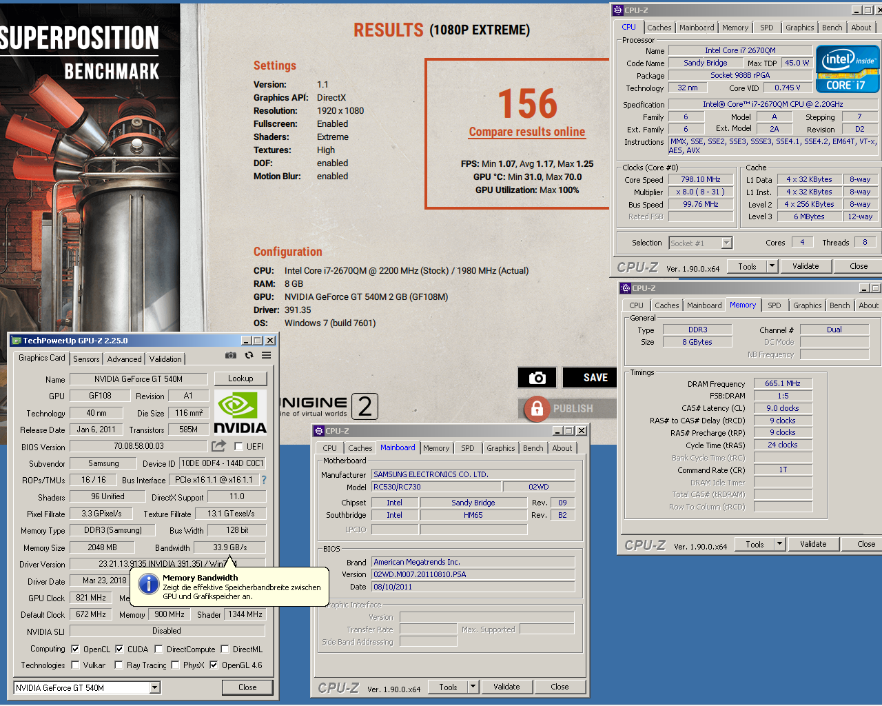Open Graphics tab in CPU-Z mainboard window

click(x=500, y=448)
